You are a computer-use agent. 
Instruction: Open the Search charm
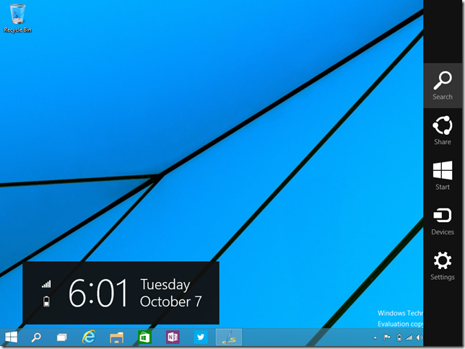click(x=443, y=86)
